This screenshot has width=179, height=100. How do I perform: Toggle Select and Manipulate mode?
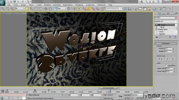74,9
